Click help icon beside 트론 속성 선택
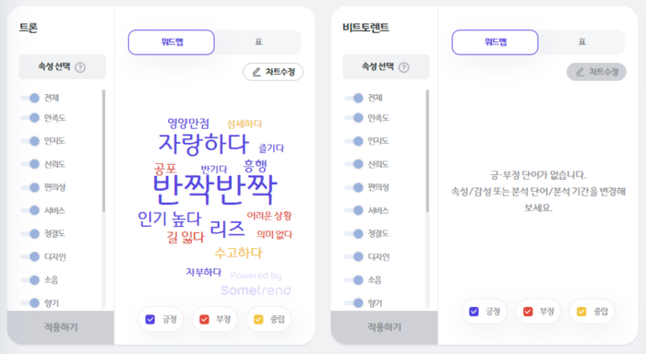The height and width of the screenshot is (354, 646). pyautogui.click(x=80, y=67)
